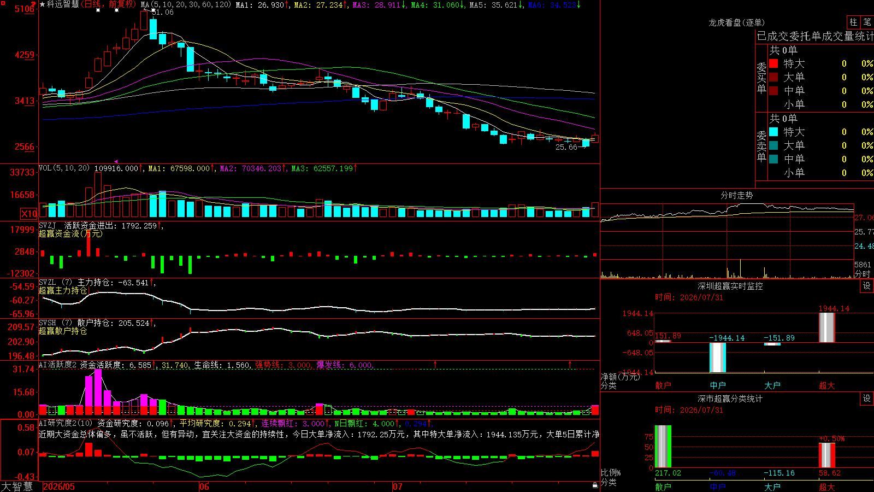Switch order view to 柱 bar mode

tap(853, 22)
